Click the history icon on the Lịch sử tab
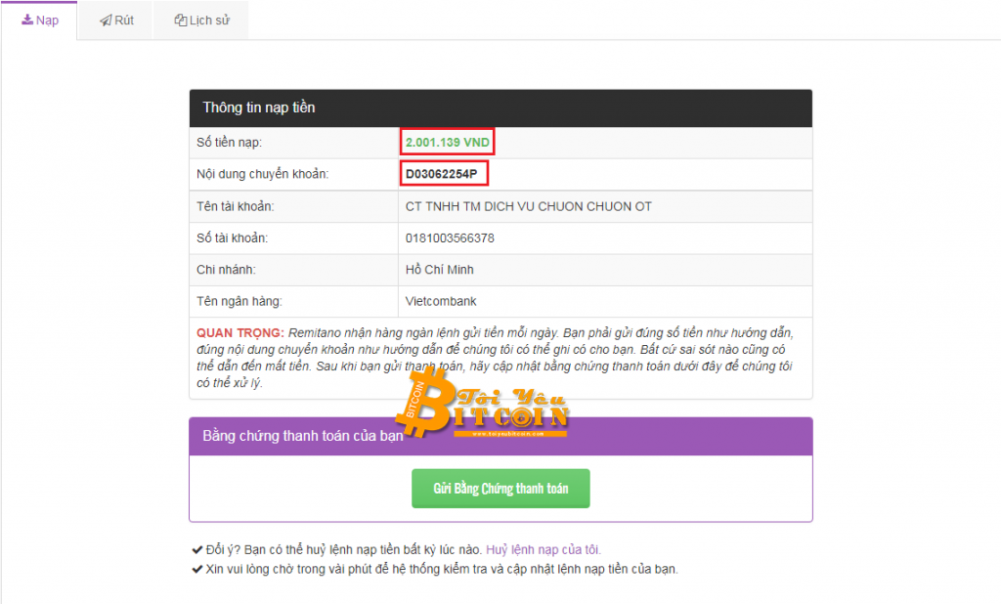This screenshot has height=604, width=1001. click(181, 21)
